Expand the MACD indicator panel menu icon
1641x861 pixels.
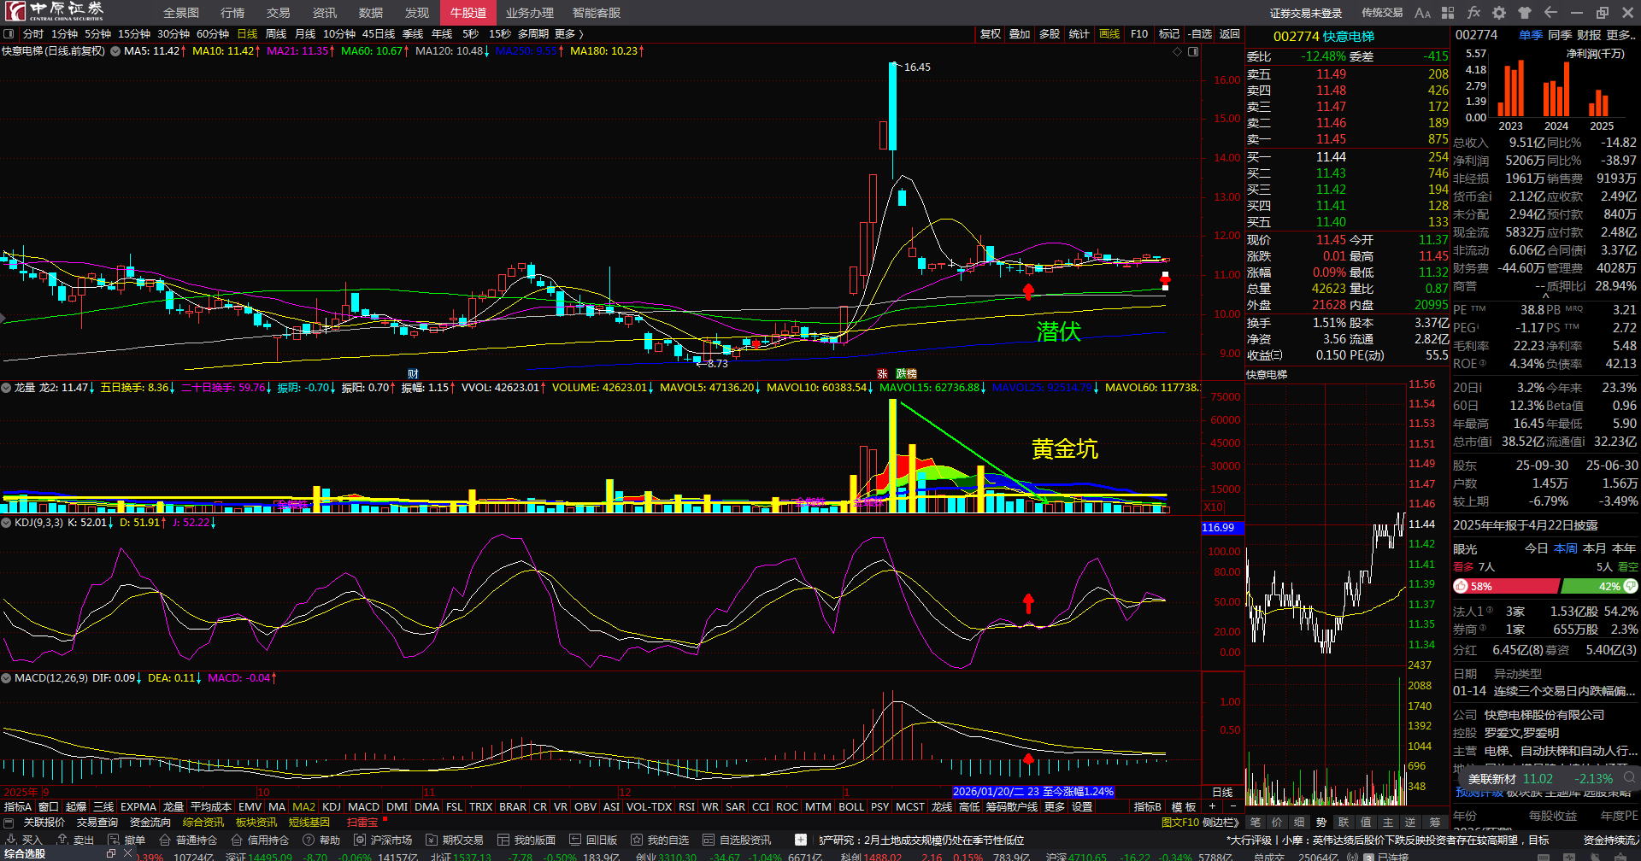tap(6, 678)
